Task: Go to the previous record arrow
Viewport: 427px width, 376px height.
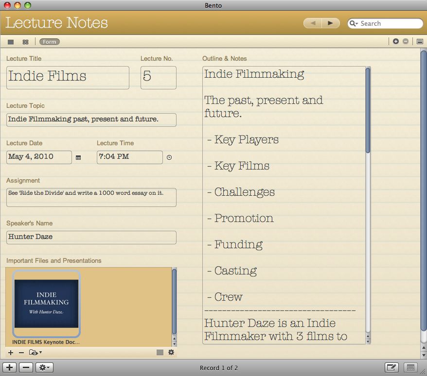Action: 313,23
